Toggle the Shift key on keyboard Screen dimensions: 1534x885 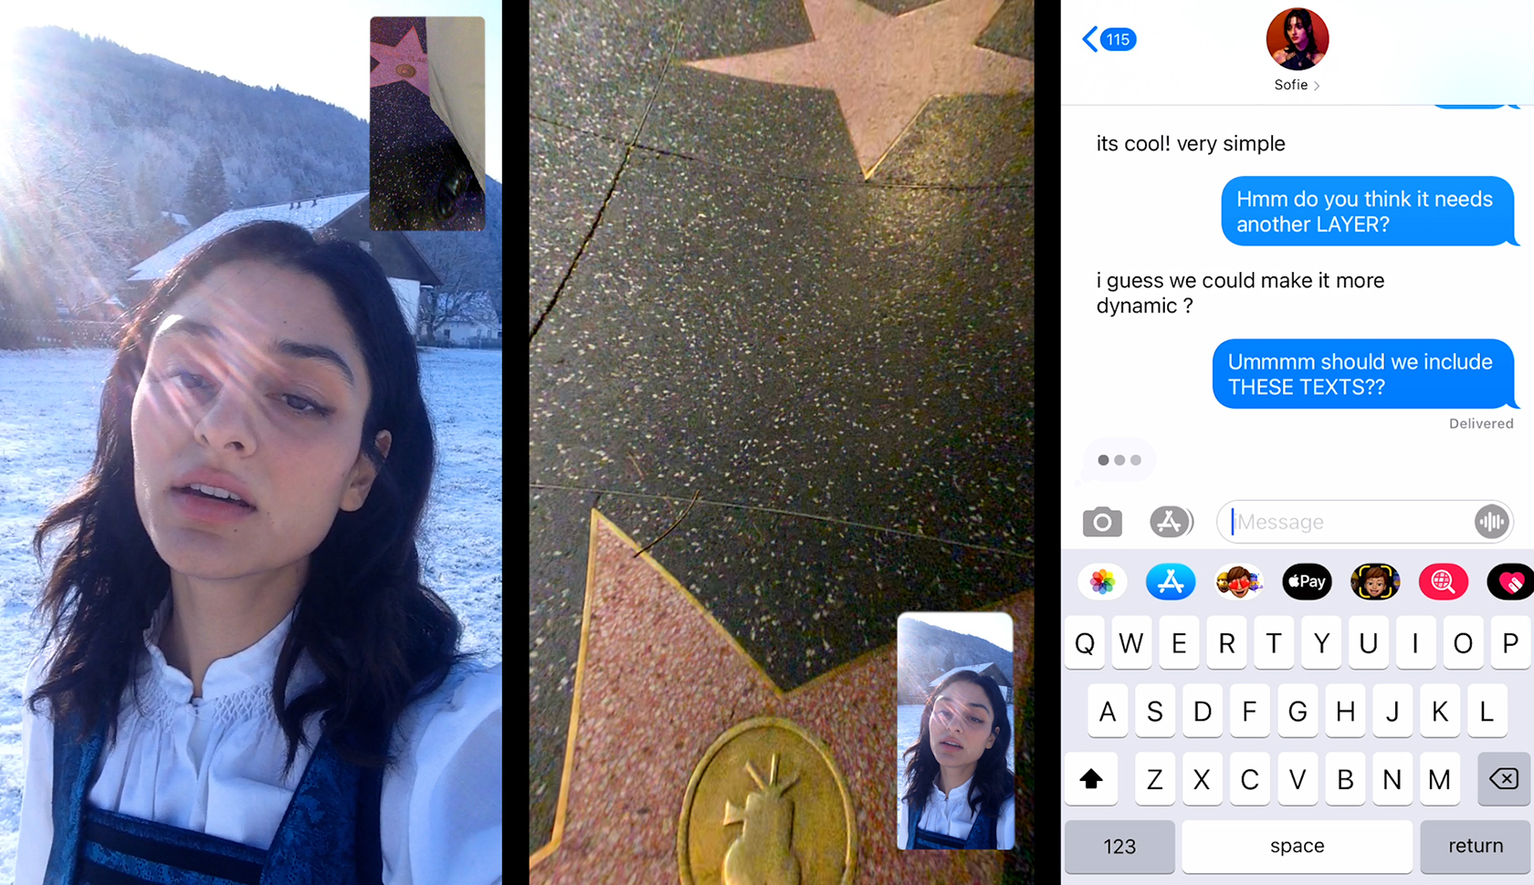coord(1091,779)
